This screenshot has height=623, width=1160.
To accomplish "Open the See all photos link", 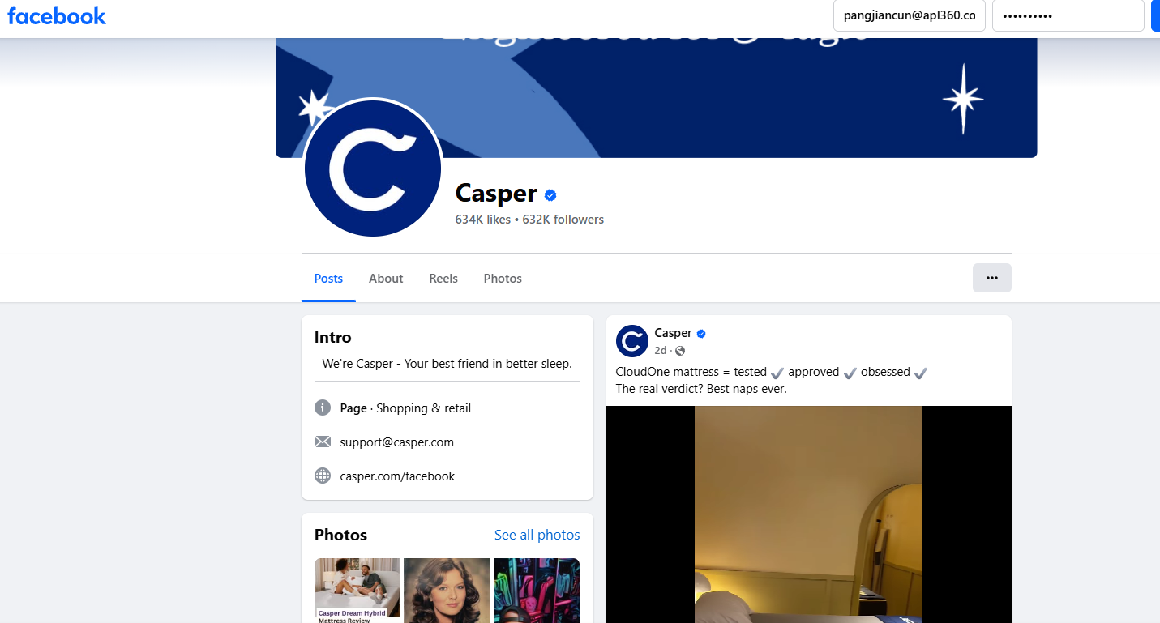I will tap(537, 535).
